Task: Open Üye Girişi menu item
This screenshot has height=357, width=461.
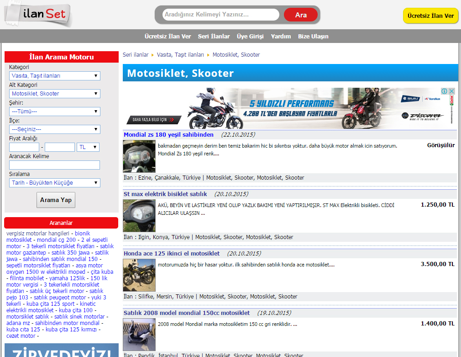Action: pyautogui.click(x=250, y=37)
